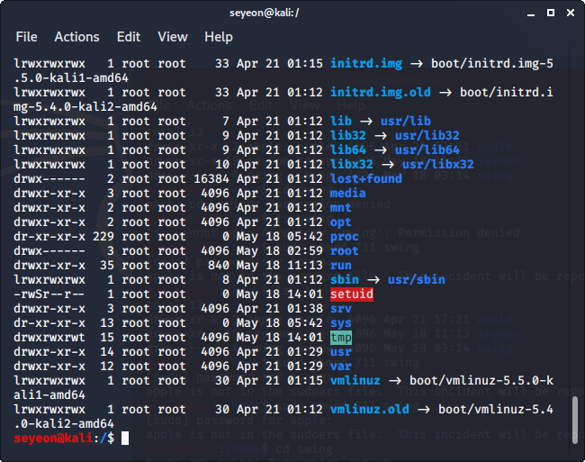Image resolution: width=585 pixels, height=462 pixels.
Task: Click the vmlinuz symlink name
Action: pyautogui.click(x=355, y=381)
